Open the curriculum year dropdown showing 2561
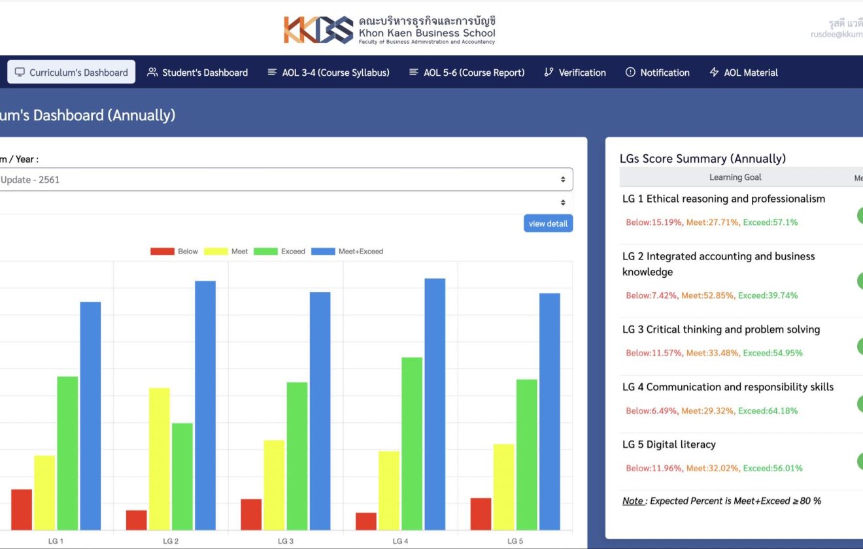The height and width of the screenshot is (549, 863). click(281, 180)
